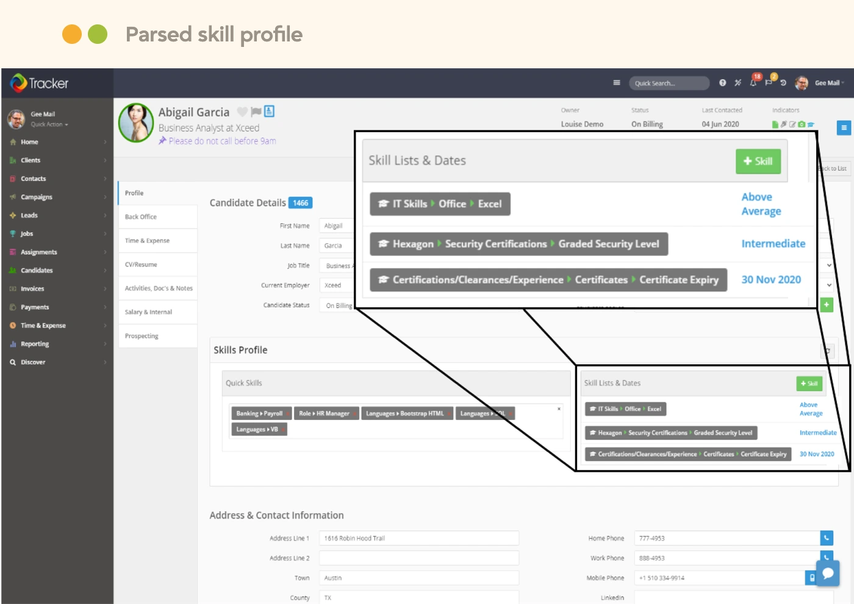Image resolution: width=854 pixels, height=604 pixels.
Task: Open the Activities, Doc's & Notes tab
Action: tap(158, 288)
